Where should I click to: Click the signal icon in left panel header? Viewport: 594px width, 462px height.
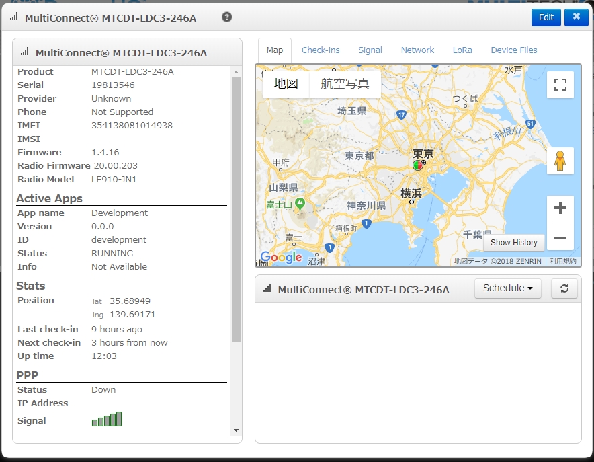pyautogui.click(x=25, y=52)
